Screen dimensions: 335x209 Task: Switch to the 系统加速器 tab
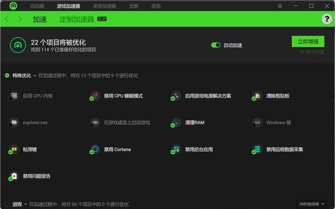[104, 6]
